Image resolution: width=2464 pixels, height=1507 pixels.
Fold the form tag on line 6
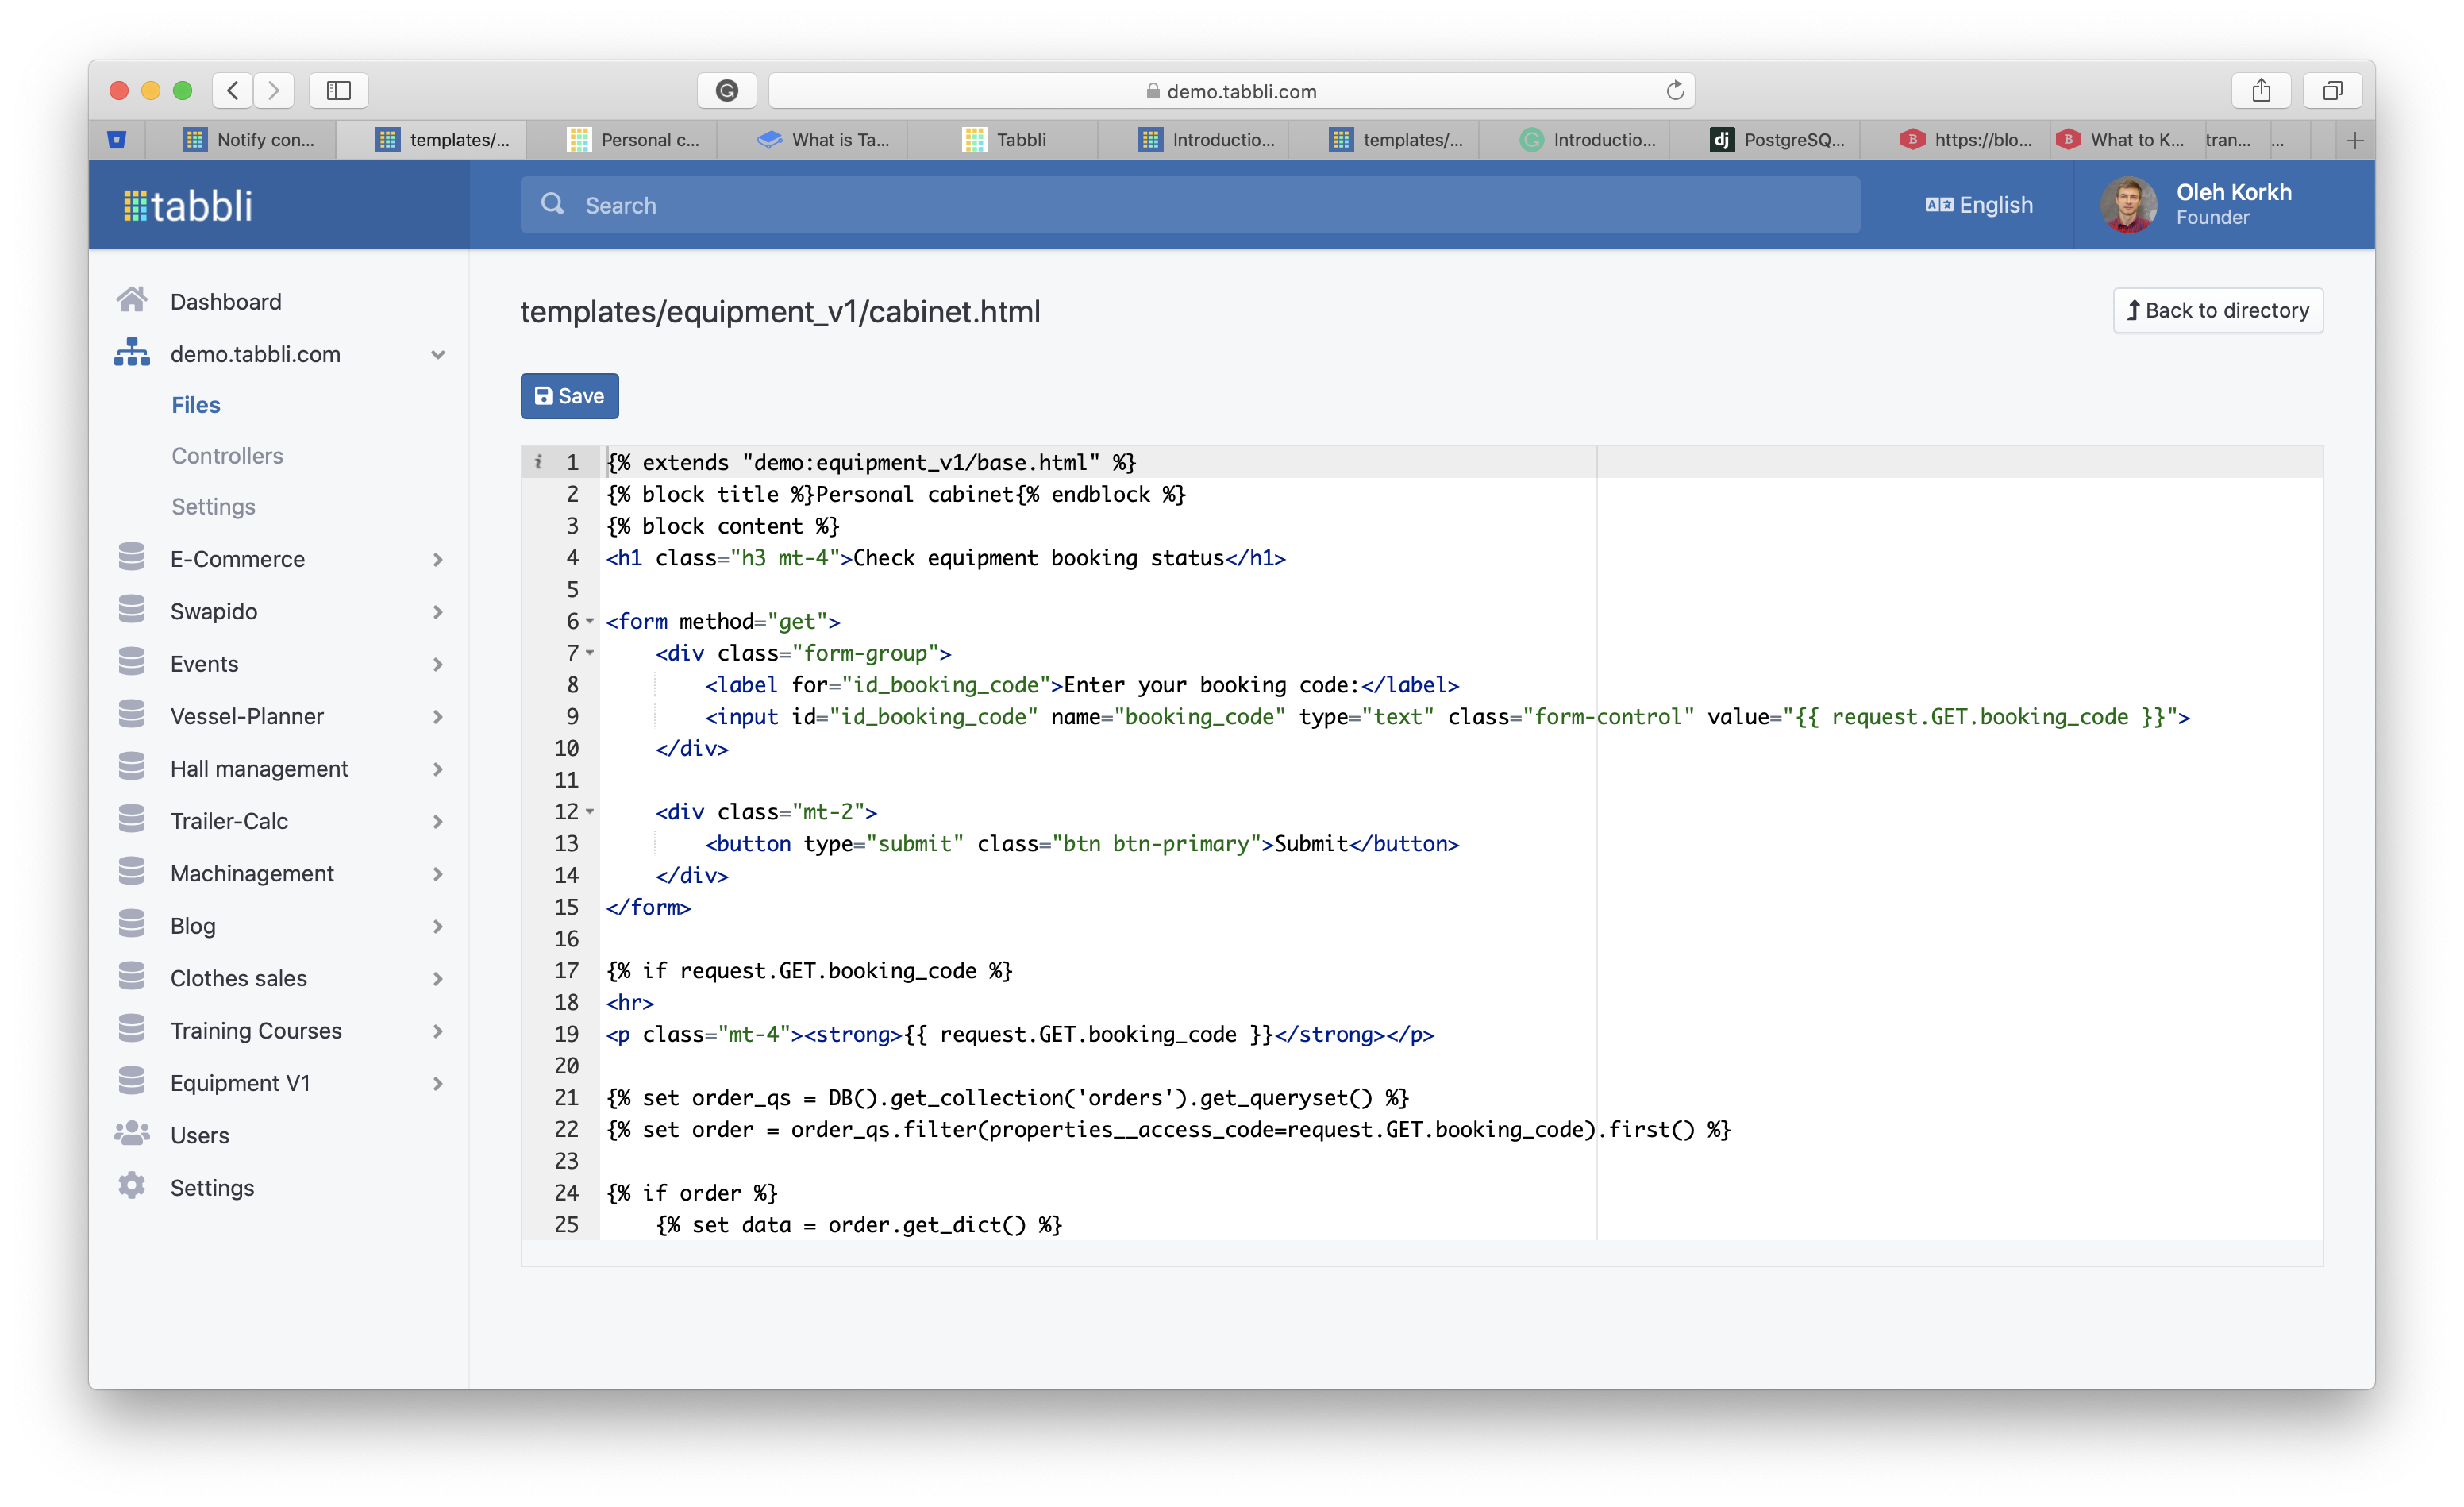point(590,621)
